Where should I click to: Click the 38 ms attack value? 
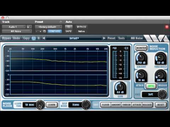[x=141, y=80]
